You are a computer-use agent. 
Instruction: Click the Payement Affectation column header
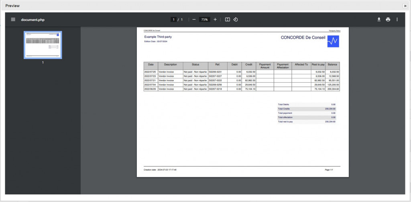[x=283, y=66]
